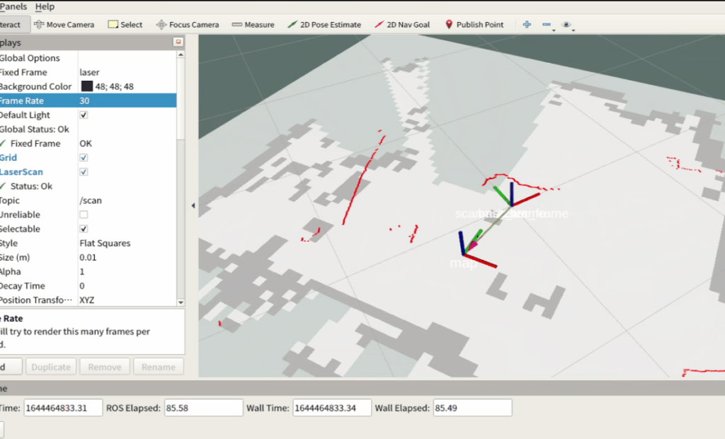Open the eye icon view dropdown

click(566, 25)
